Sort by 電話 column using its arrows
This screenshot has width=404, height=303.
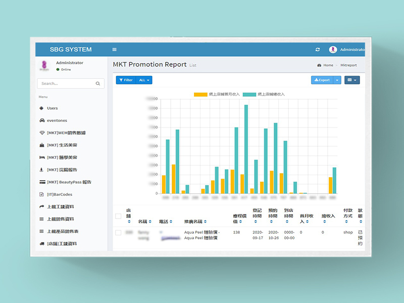(171, 222)
